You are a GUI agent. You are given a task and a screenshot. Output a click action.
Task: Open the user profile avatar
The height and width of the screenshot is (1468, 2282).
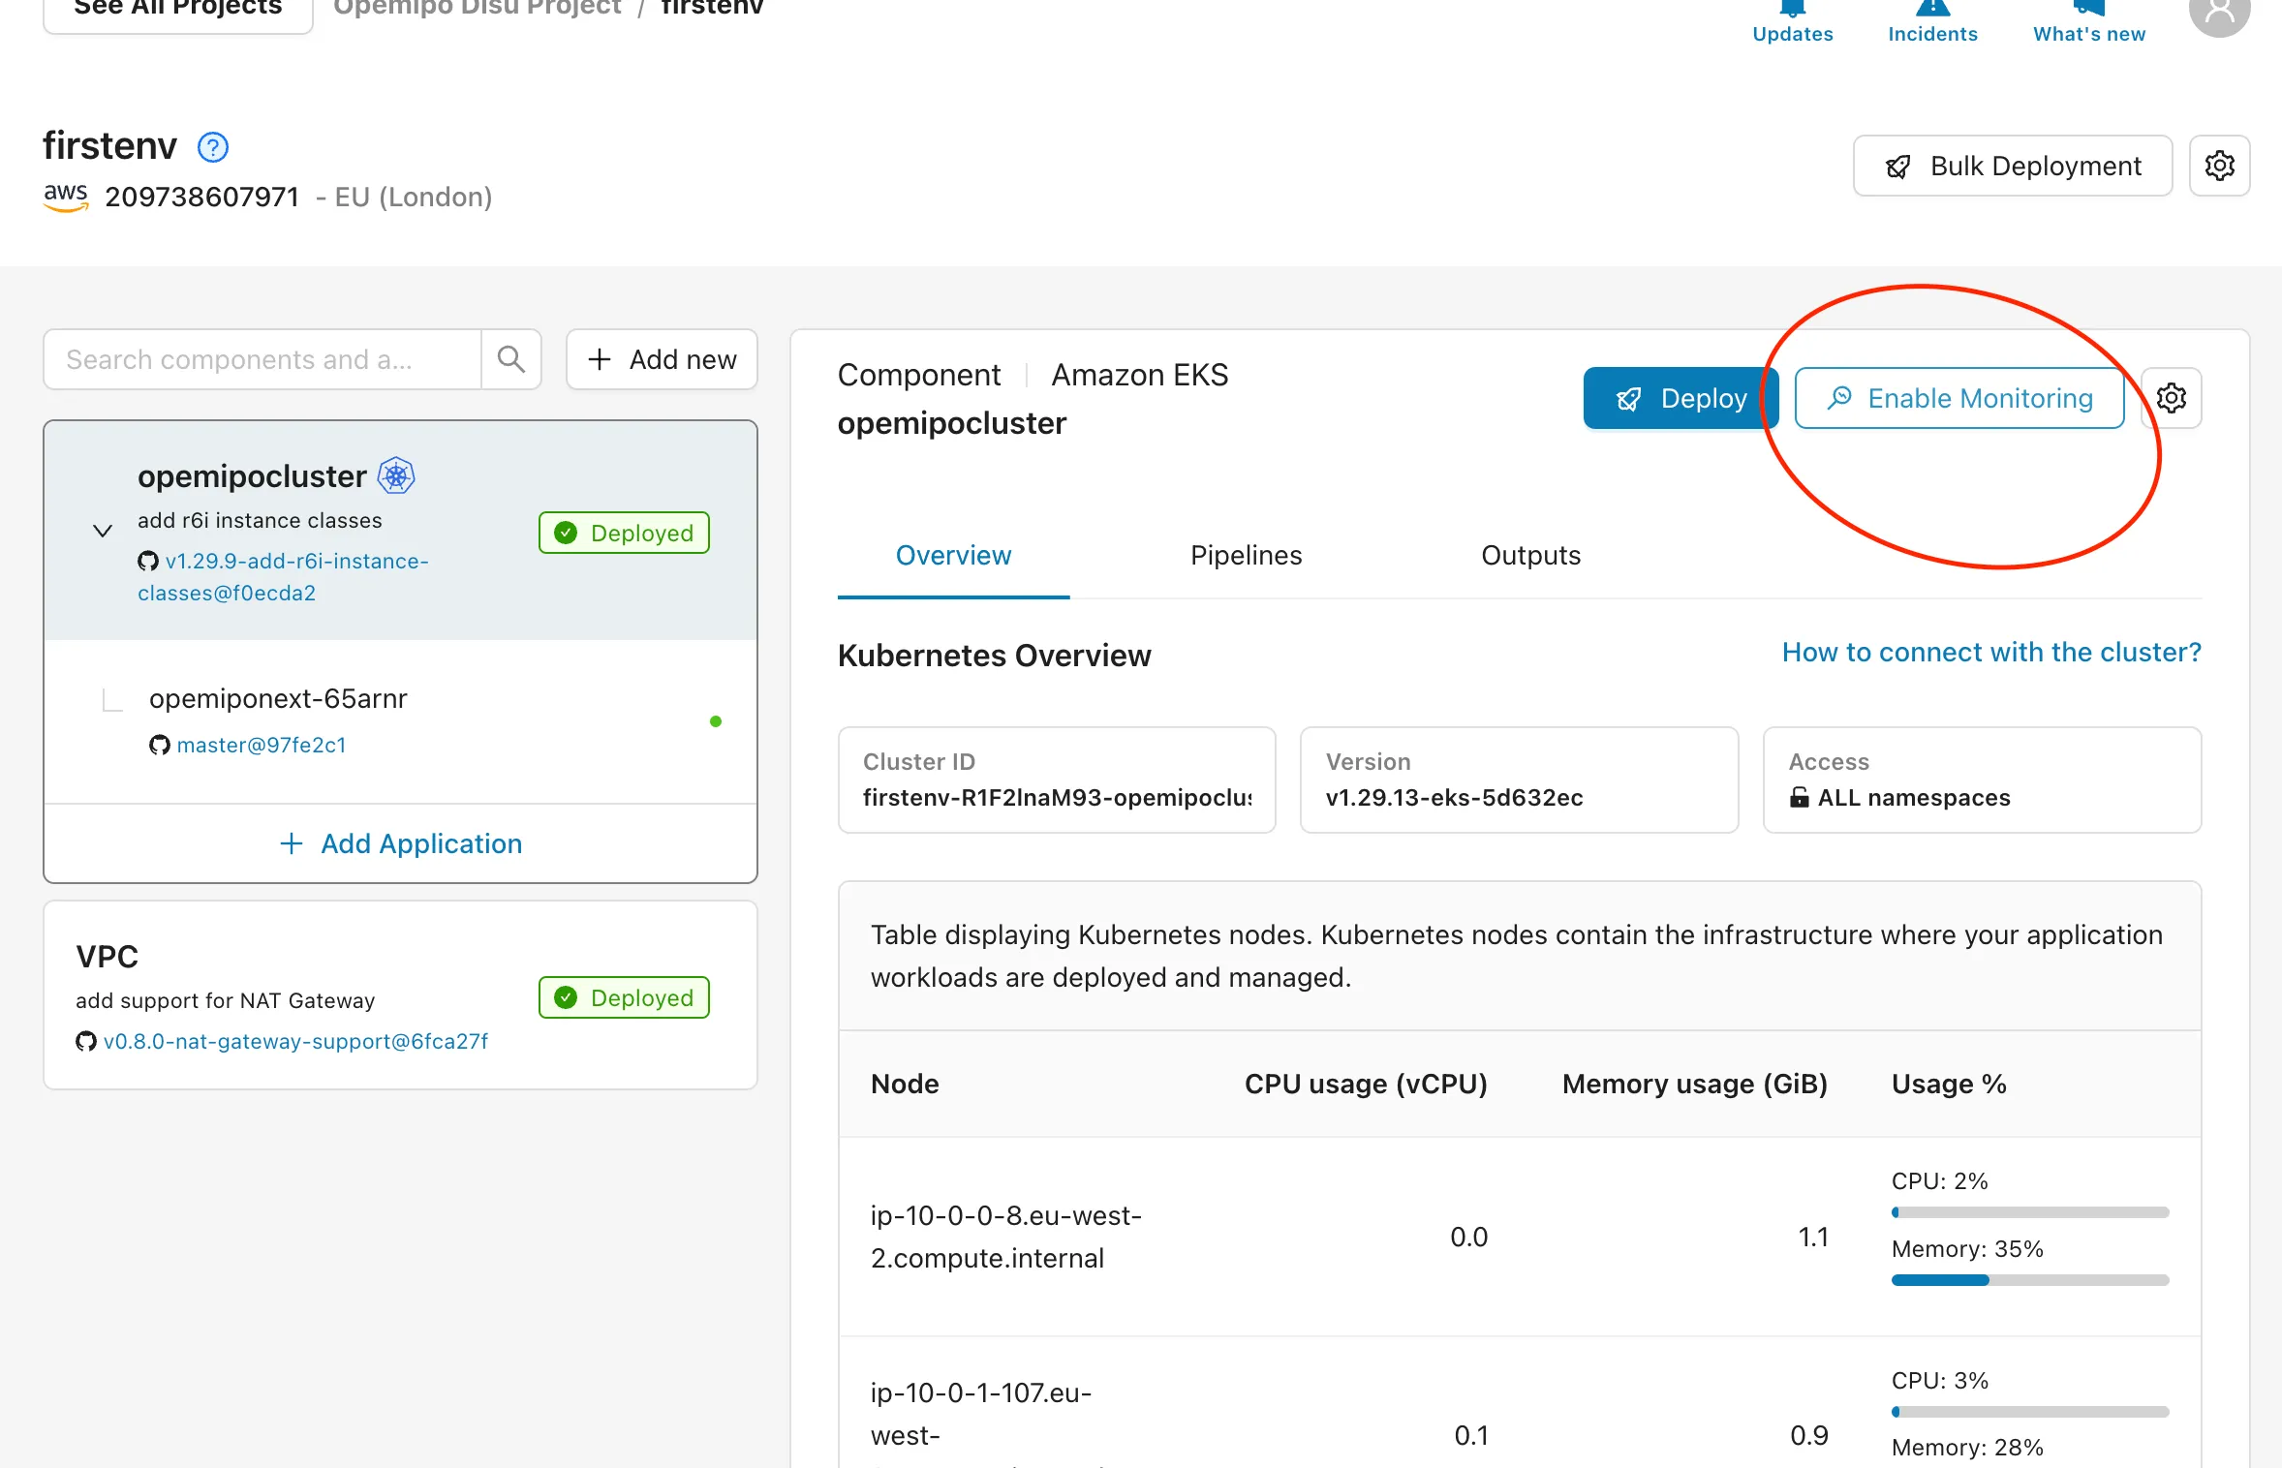tap(2219, 12)
